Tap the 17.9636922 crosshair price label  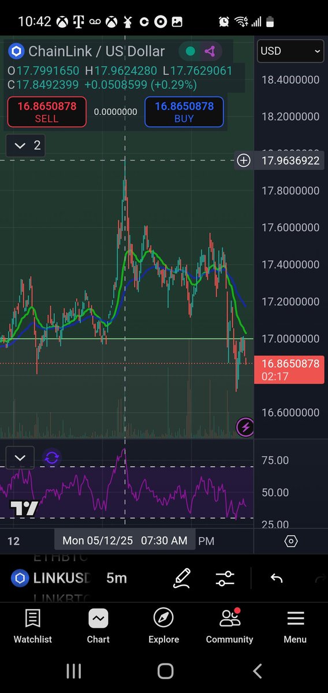[290, 161]
